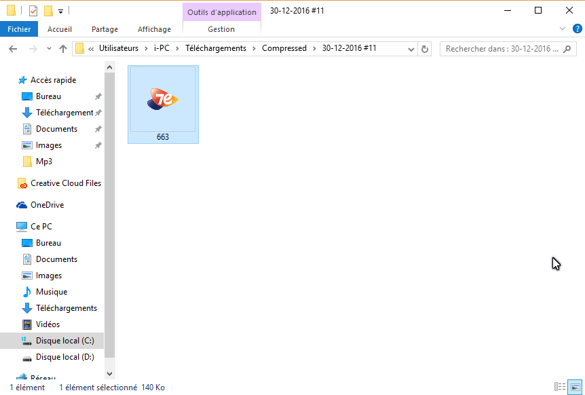Screen dimensions: 585x395
Task: Close the 30-12-2016 #11 window
Action: pyautogui.click(x=569, y=10)
